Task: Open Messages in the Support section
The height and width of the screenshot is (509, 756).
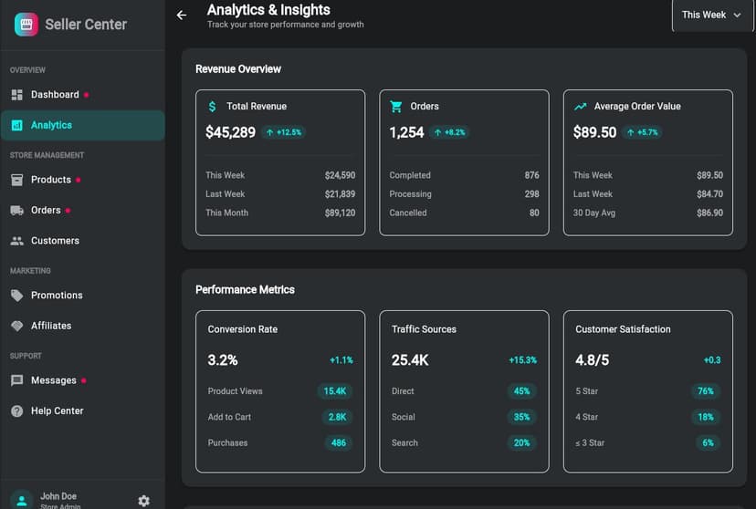Action: (53, 380)
